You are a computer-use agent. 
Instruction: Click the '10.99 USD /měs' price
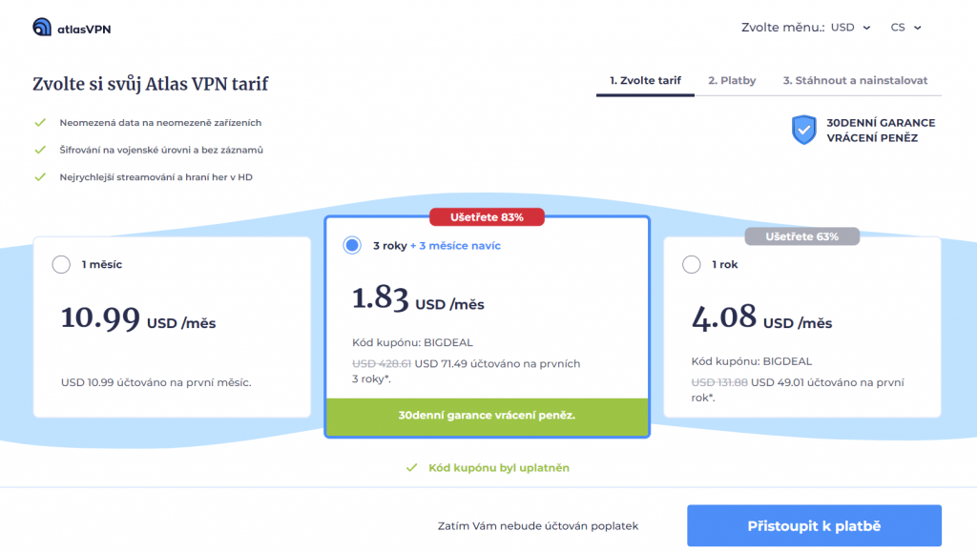[138, 318]
